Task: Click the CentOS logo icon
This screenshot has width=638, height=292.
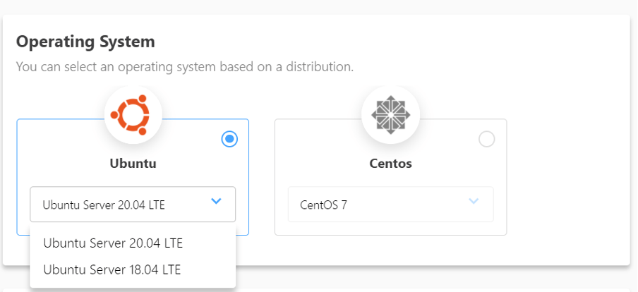Action: point(390,115)
